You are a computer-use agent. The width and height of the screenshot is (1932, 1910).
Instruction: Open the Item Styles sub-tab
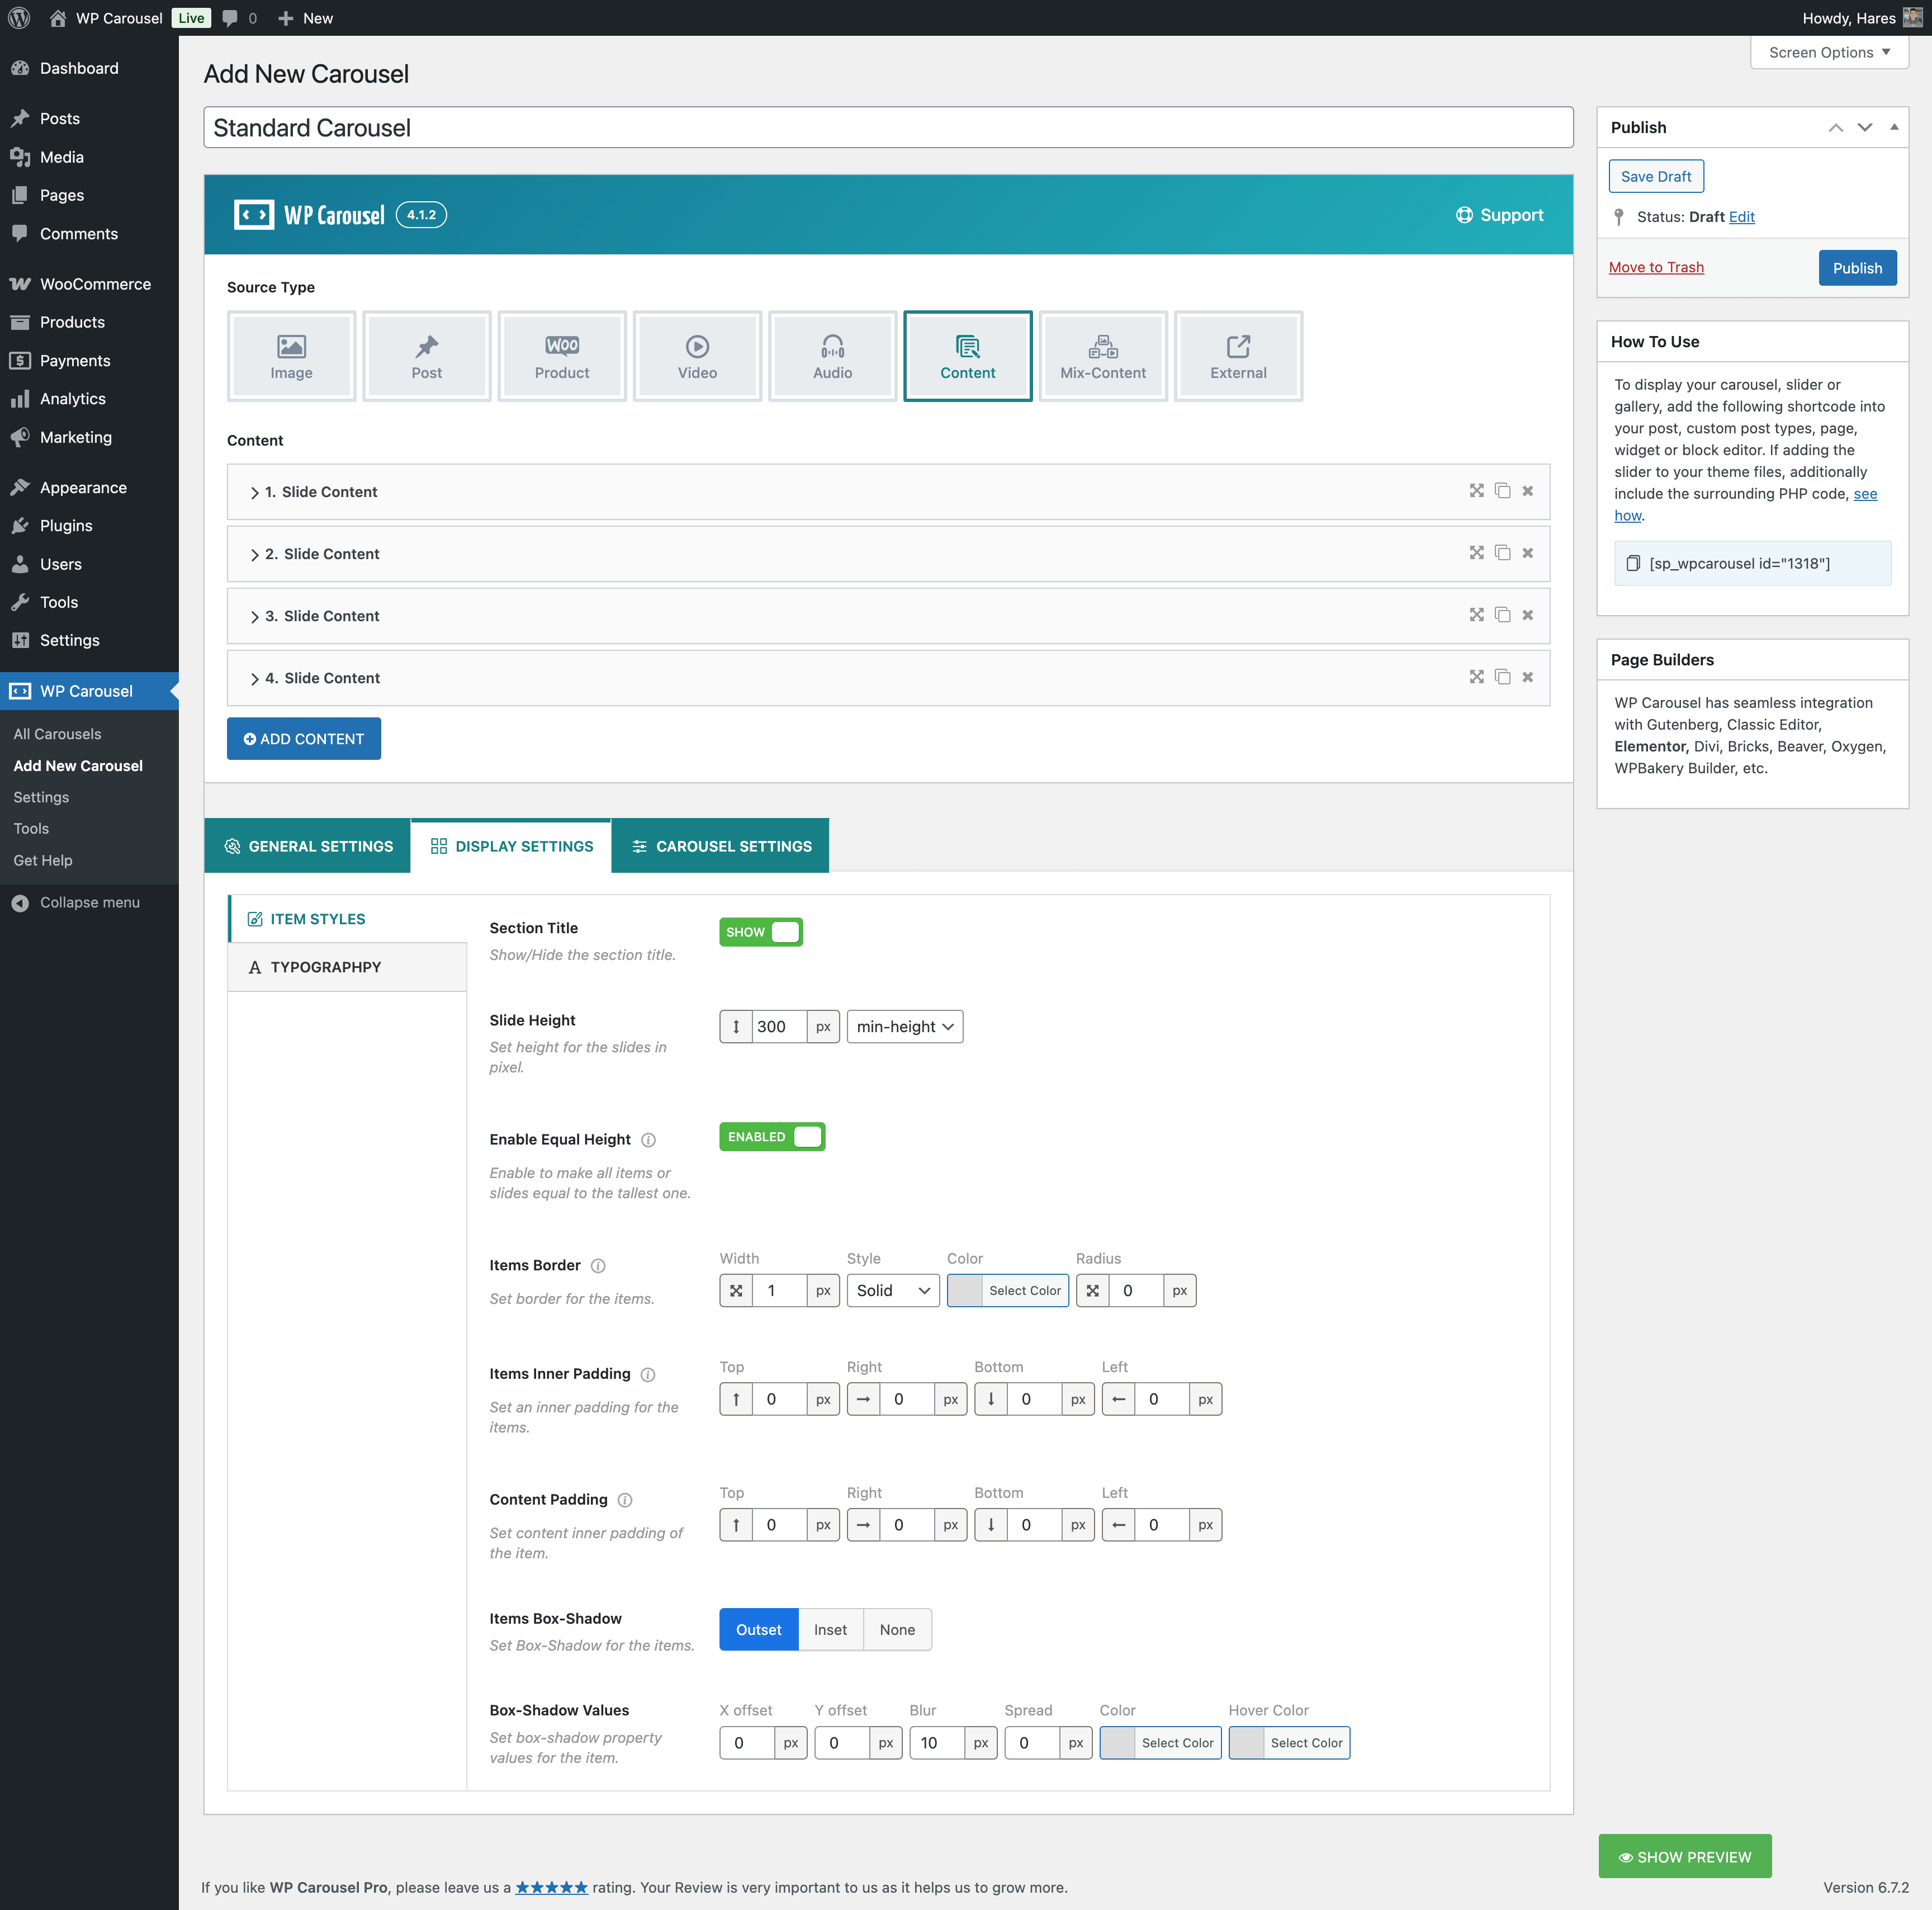click(x=347, y=919)
